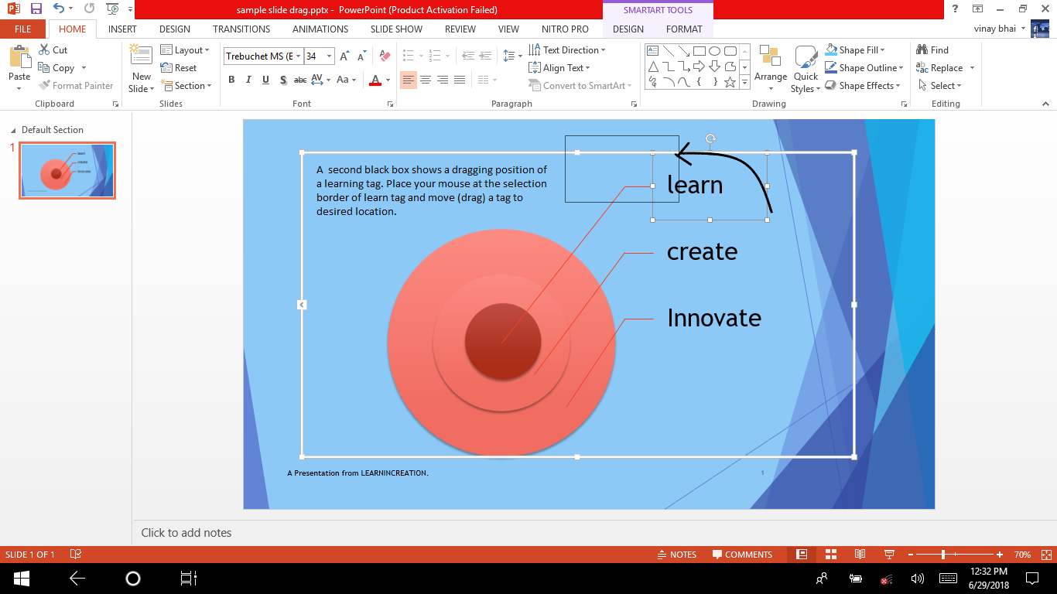Toggle Bold formatting
The width and height of the screenshot is (1057, 594).
[x=231, y=80]
